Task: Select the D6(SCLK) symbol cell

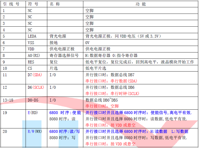Action: (x=36, y=87)
